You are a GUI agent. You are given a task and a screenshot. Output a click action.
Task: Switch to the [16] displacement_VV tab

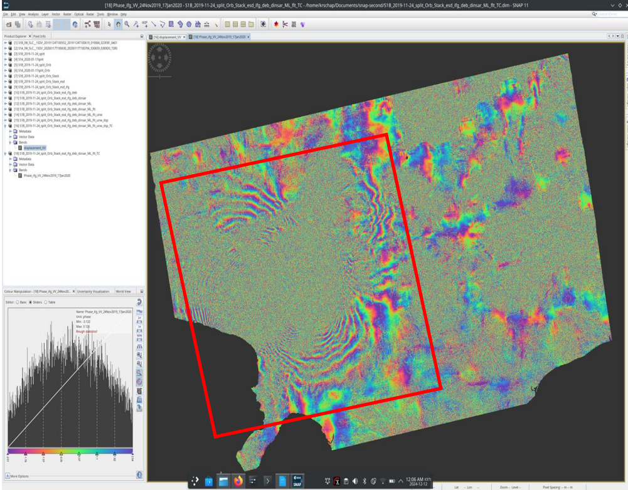(168, 37)
